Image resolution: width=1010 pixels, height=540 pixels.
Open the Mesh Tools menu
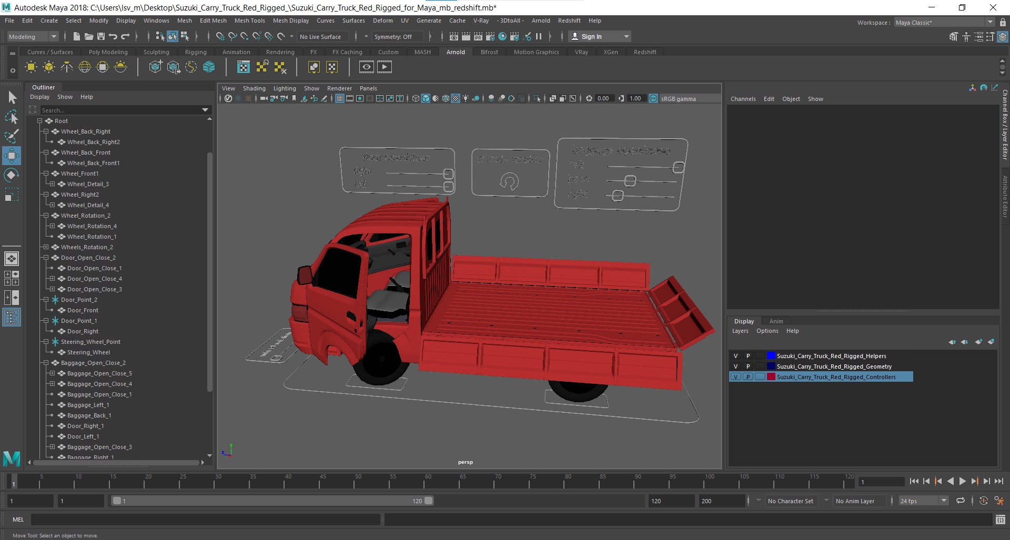(x=249, y=21)
